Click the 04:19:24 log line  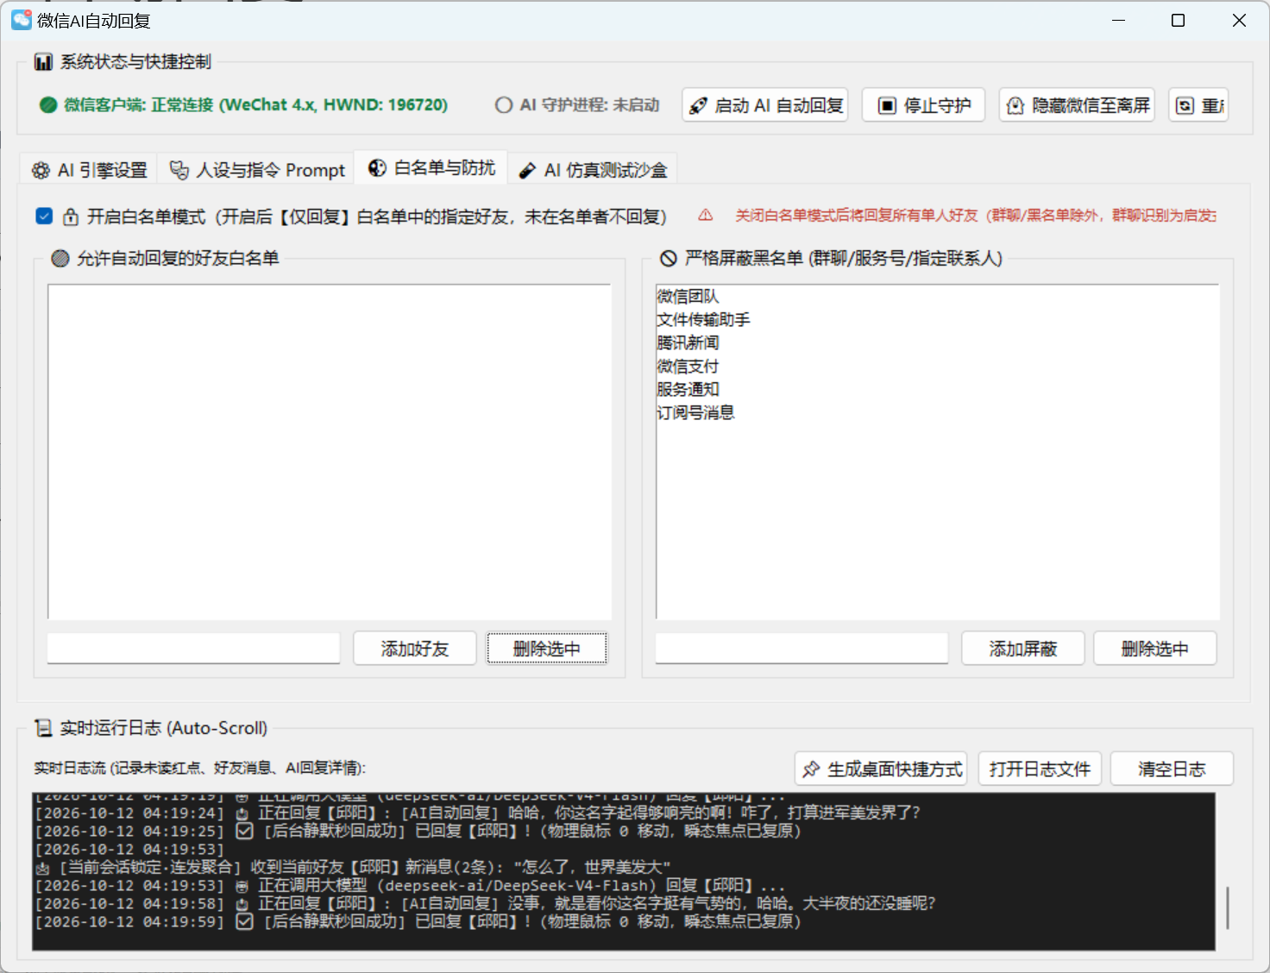[477, 813]
